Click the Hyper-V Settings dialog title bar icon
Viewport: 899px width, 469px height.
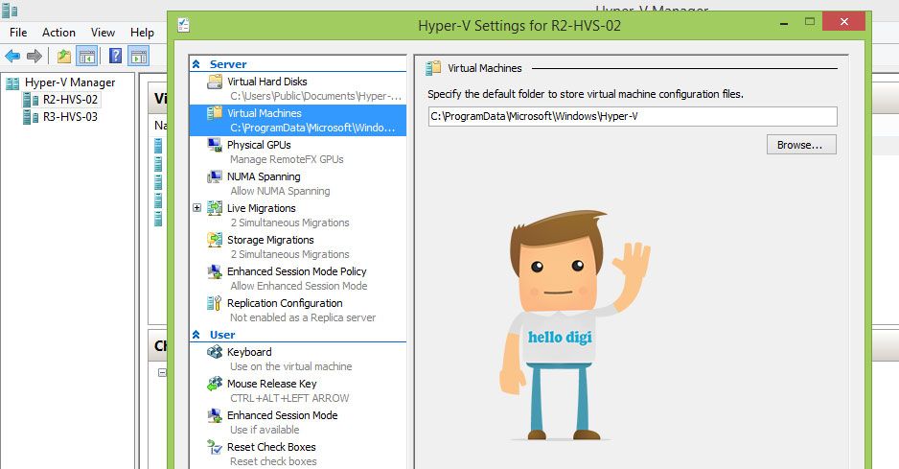pos(183,25)
